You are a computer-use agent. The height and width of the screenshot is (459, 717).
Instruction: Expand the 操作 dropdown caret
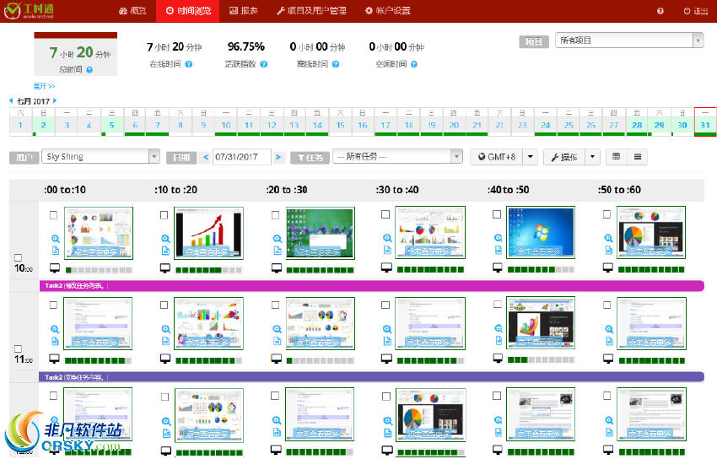tap(593, 157)
